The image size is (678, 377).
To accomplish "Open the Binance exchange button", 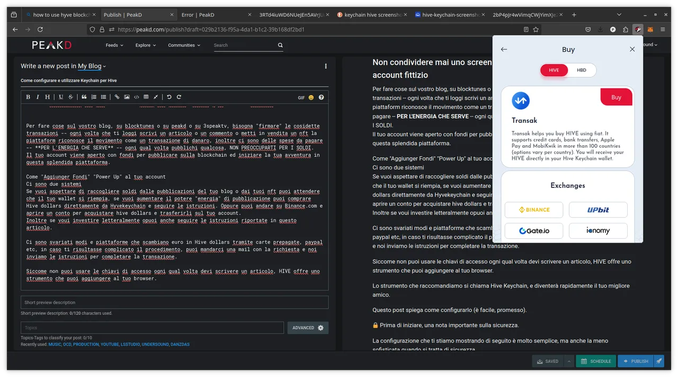I will click(533, 210).
